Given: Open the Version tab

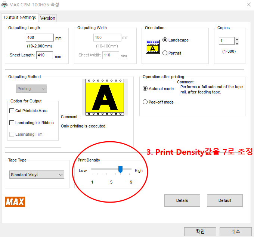Looking at the screenshot, I should (x=48, y=18).
